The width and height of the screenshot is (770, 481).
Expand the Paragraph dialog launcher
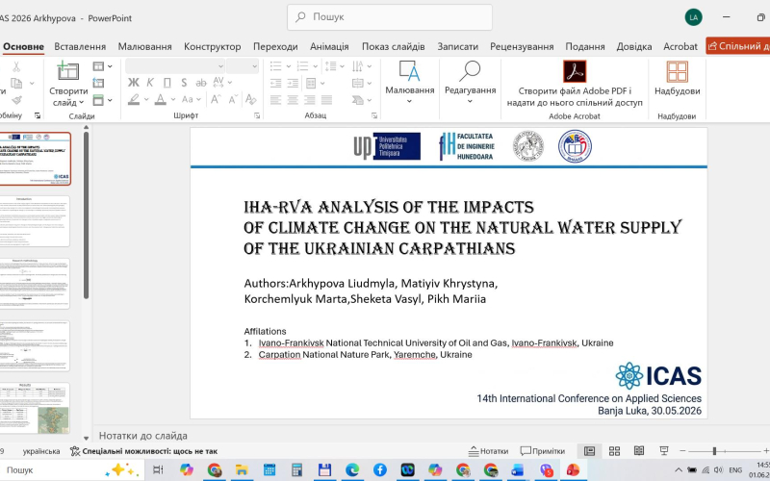(374, 115)
